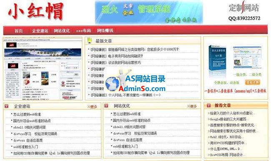Open div+css学习 校验及常见错误 in 网站优化

click(x=135, y=133)
